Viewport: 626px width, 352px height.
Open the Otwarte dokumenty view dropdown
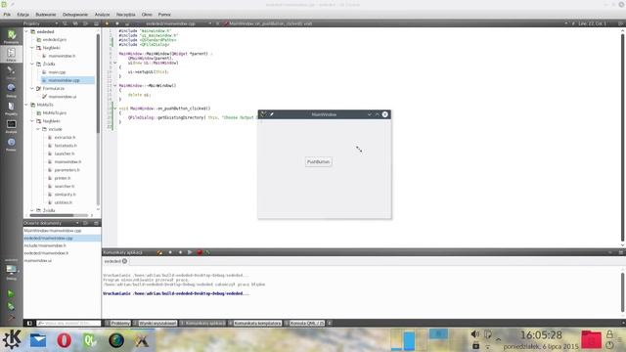tap(51, 223)
